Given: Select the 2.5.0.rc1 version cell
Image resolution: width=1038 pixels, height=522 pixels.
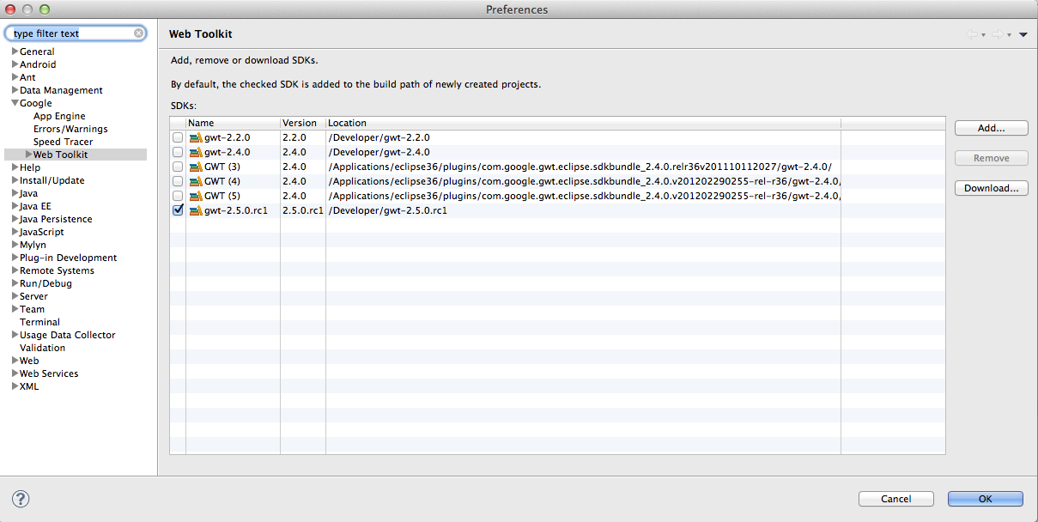Looking at the screenshot, I should click(303, 210).
